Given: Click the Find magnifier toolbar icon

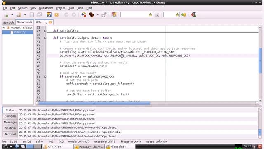Looking at the screenshot, I should (x=157, y=15).
